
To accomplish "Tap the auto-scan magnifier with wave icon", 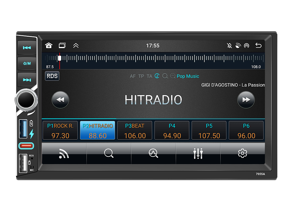I will [153, 154].
